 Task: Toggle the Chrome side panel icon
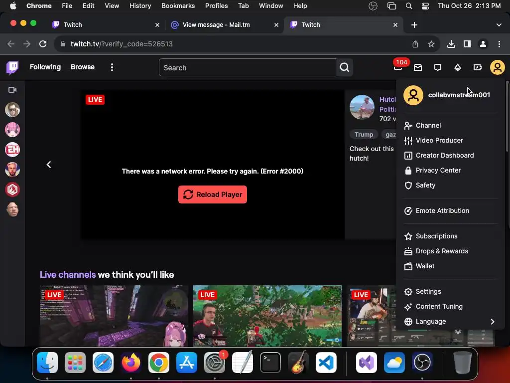tap(467, 44)
